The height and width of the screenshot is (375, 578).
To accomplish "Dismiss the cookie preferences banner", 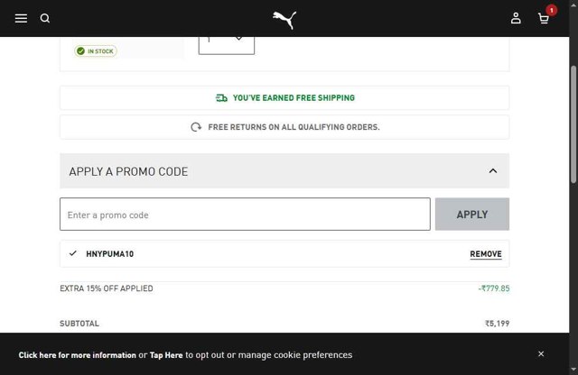I will (541, 354).
